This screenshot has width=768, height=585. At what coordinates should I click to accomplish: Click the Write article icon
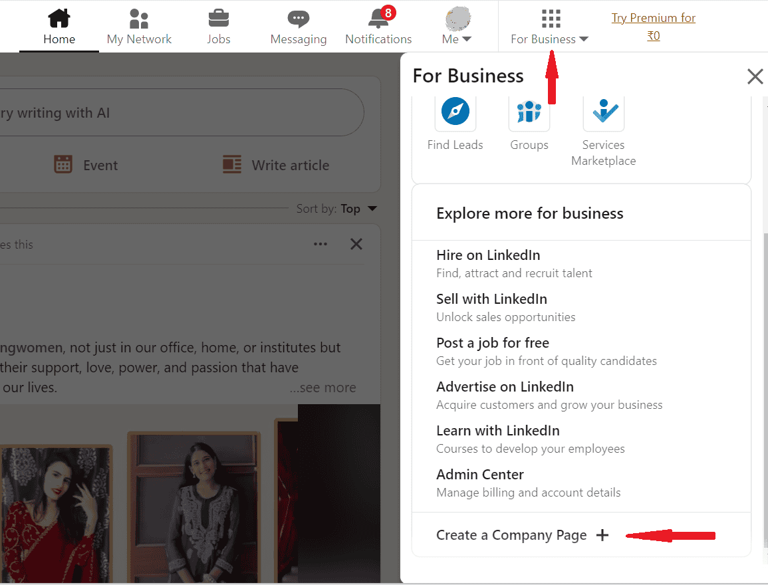pyautogui.click(x=232, y=164)
